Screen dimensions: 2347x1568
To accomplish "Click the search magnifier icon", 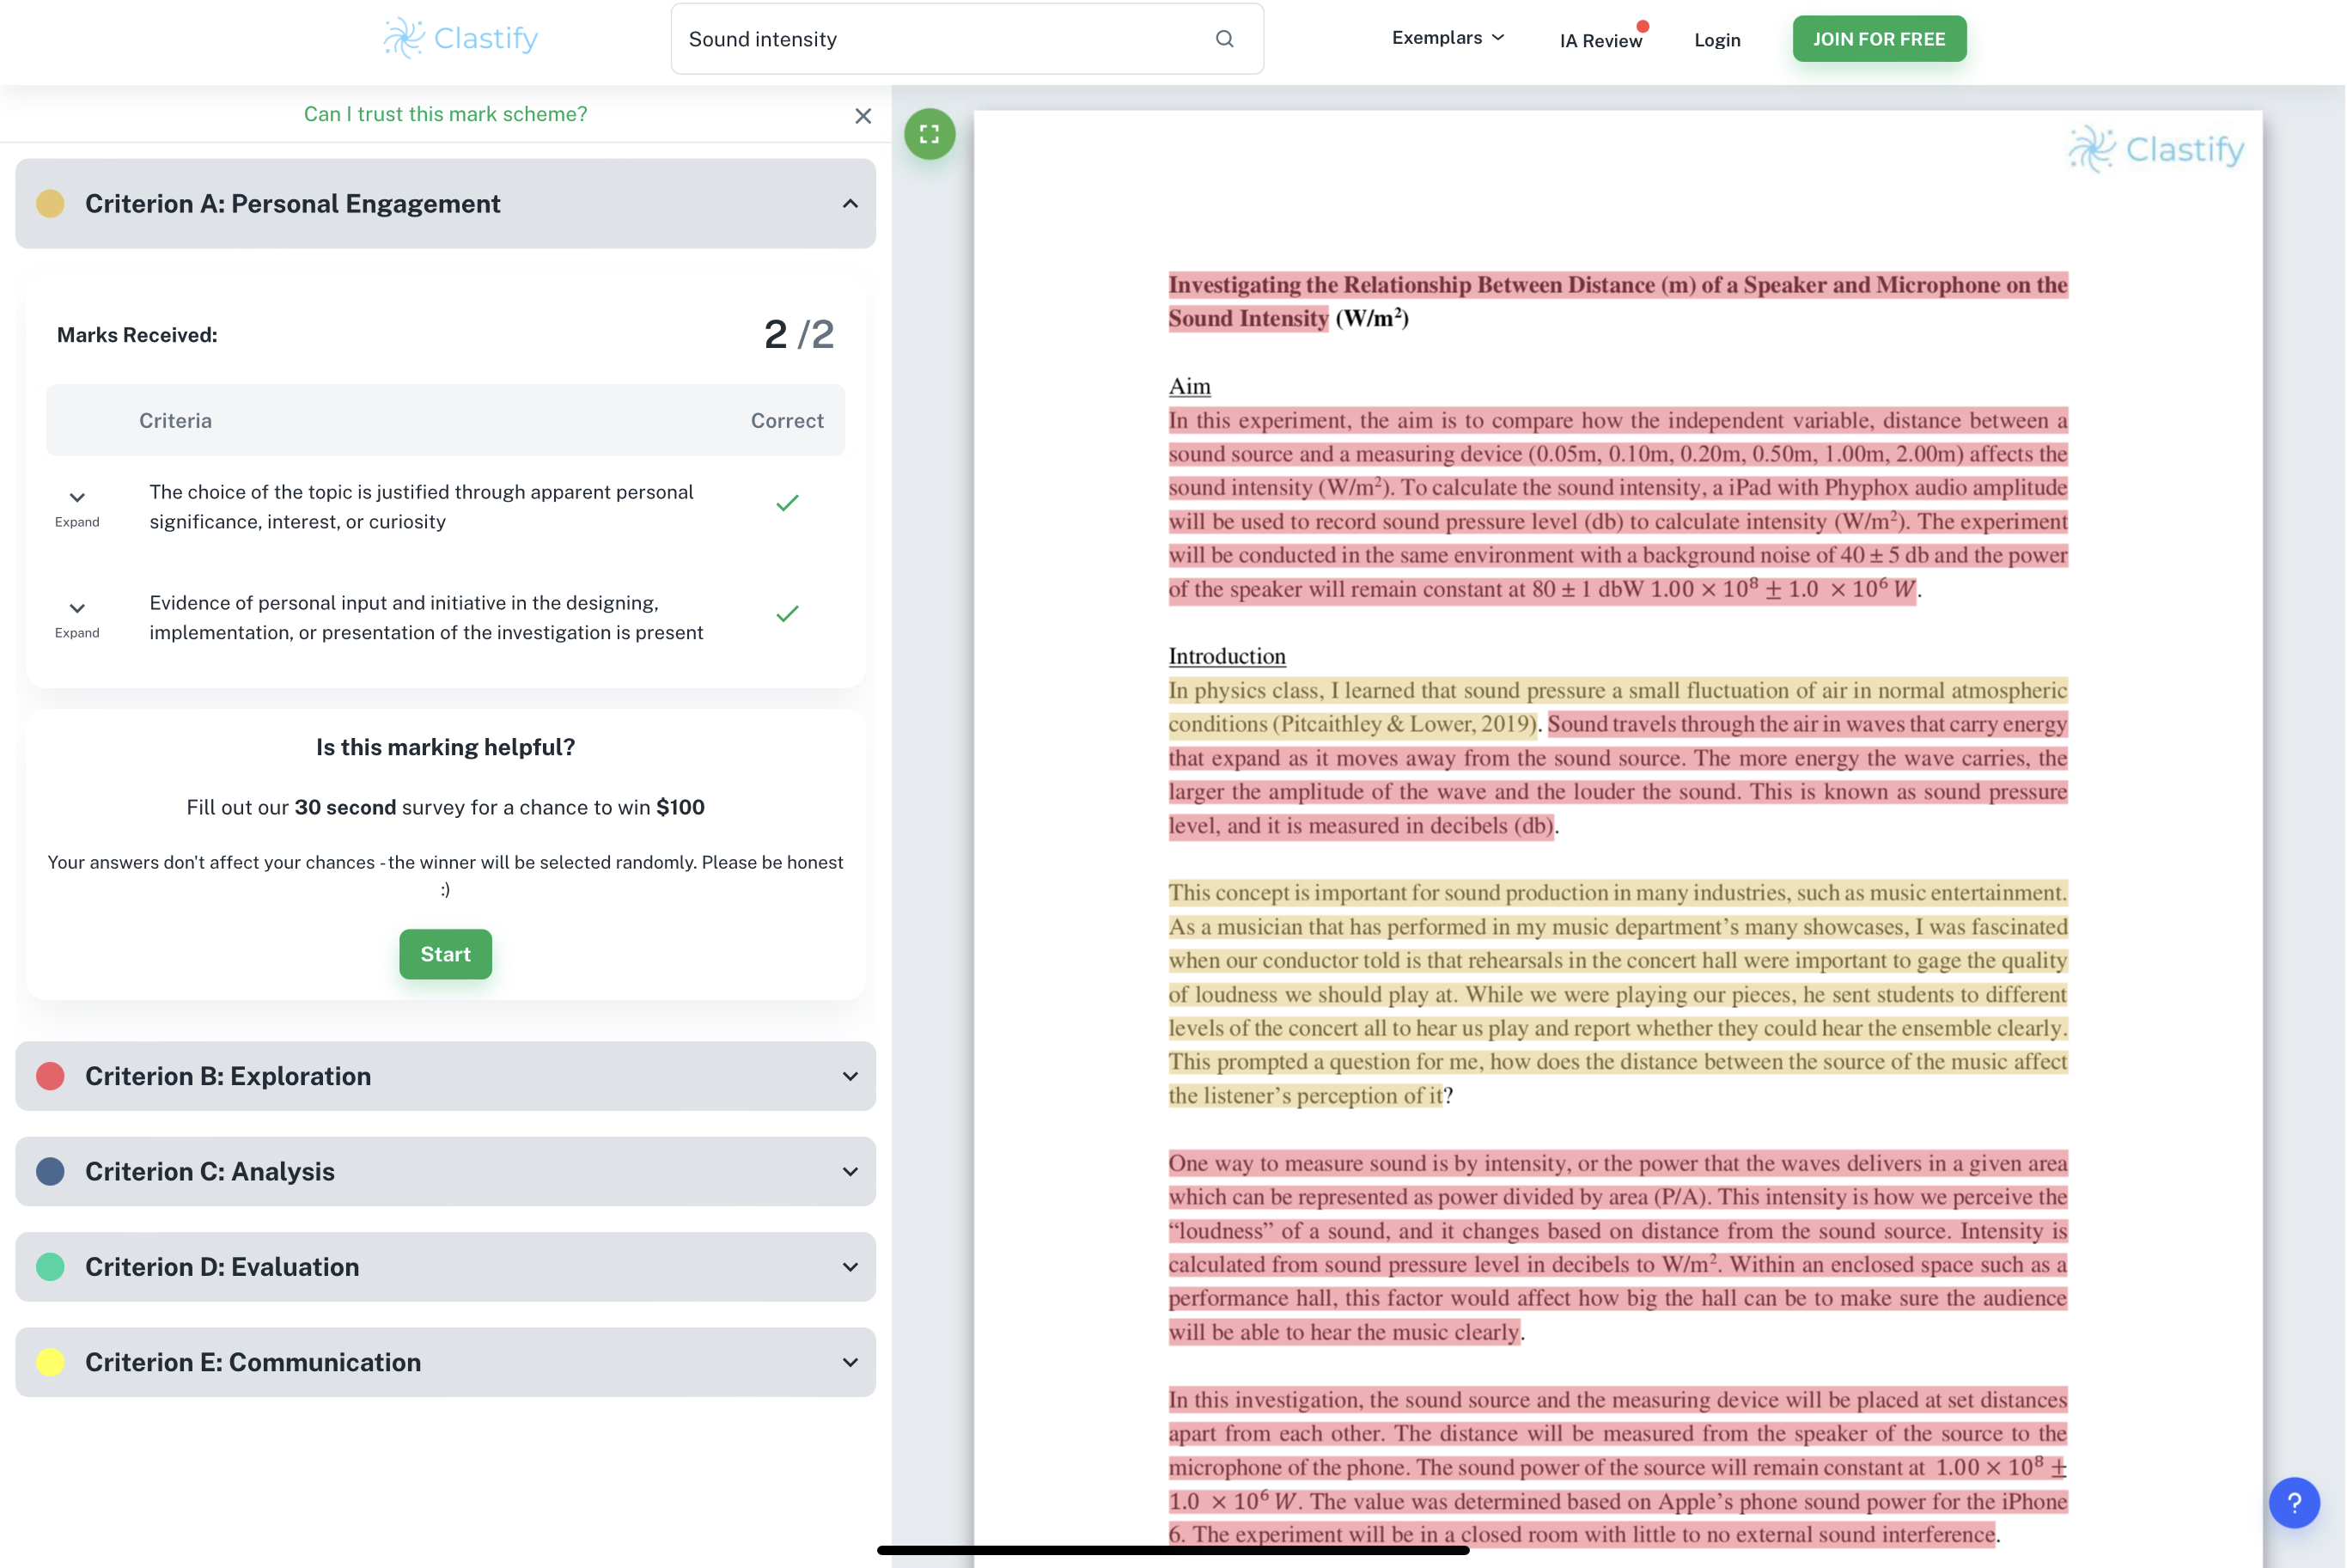I will coord(1224,39).
